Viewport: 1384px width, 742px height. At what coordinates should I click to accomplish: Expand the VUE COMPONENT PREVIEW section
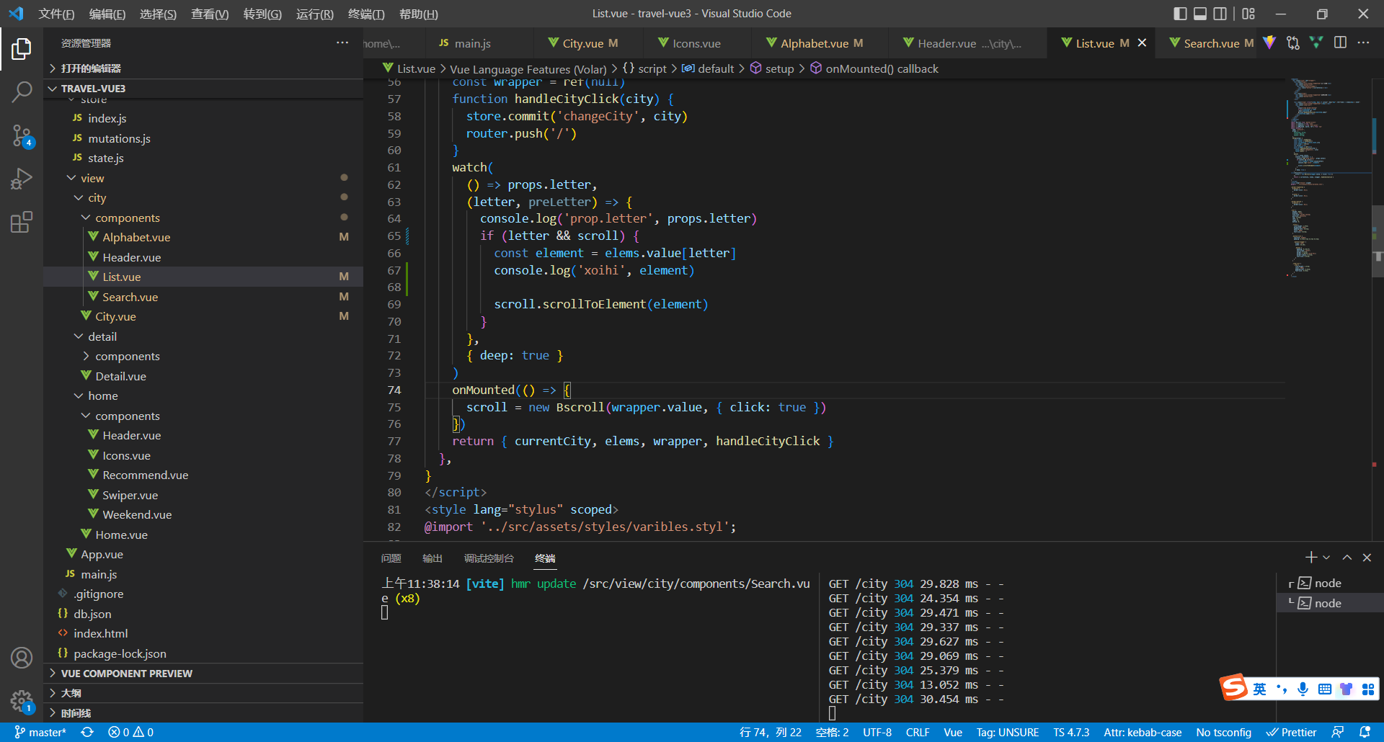point(203,673)
